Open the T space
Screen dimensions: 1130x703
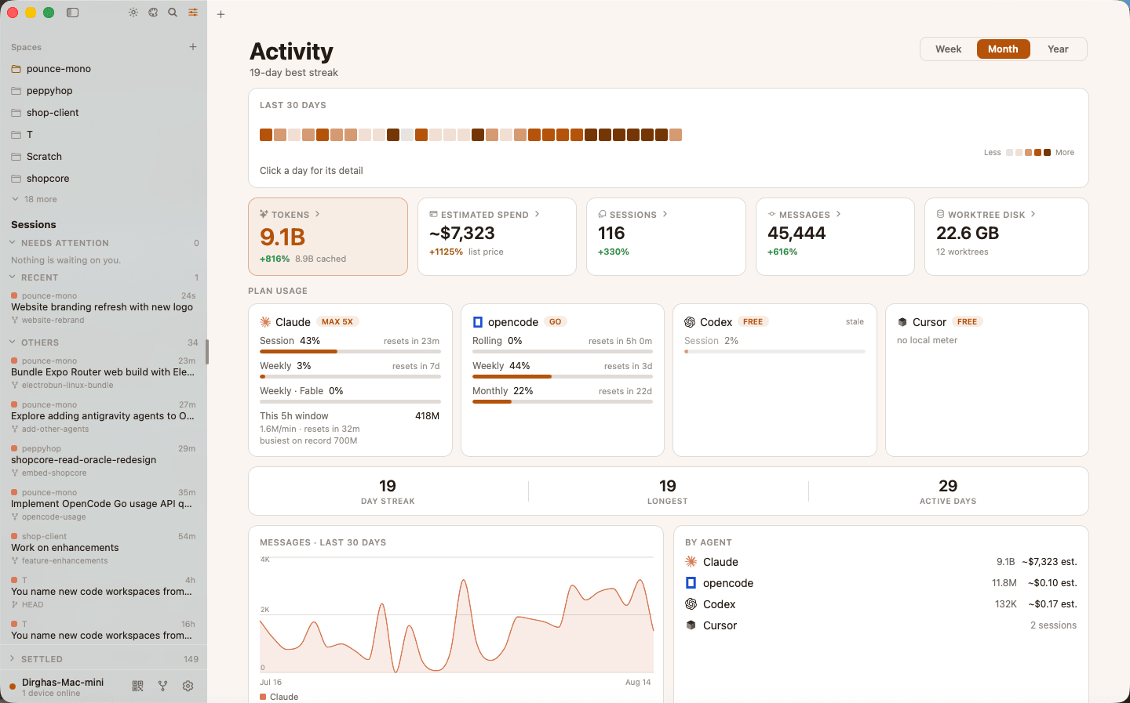click(x=104, y=135)
